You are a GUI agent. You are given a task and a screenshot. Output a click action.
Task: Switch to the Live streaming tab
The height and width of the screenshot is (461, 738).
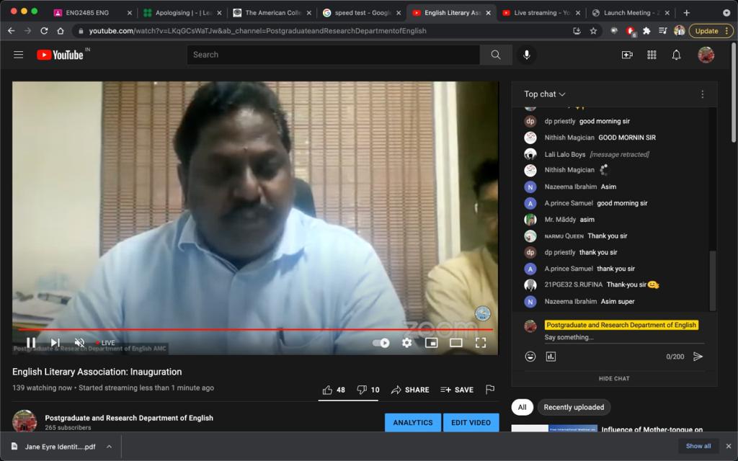tap(537, 12)
